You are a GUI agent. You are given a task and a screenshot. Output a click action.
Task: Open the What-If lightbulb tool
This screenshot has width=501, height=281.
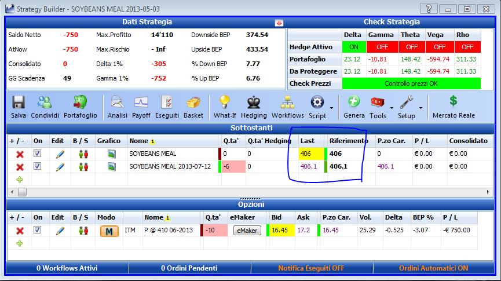[x=225, y=107]
